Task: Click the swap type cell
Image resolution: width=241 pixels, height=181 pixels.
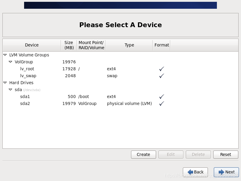Action: coord(112,76)
